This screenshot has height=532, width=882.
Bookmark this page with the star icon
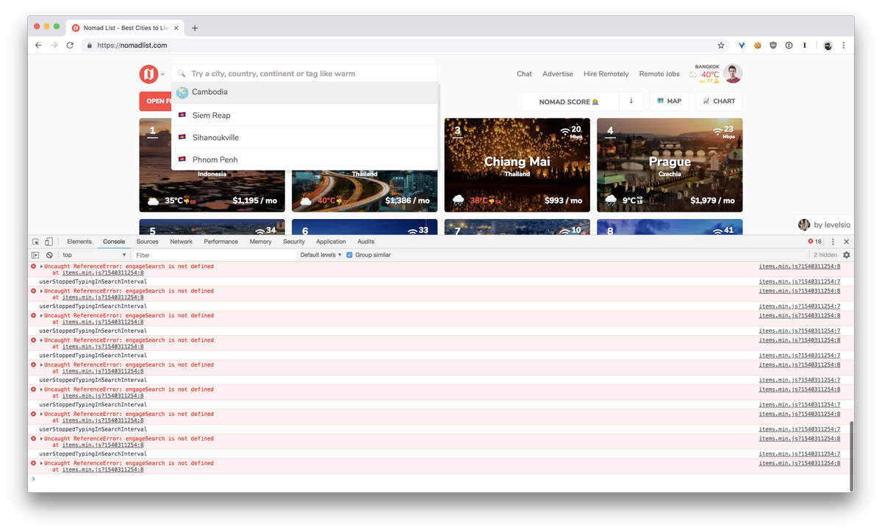tap(720, 45)
